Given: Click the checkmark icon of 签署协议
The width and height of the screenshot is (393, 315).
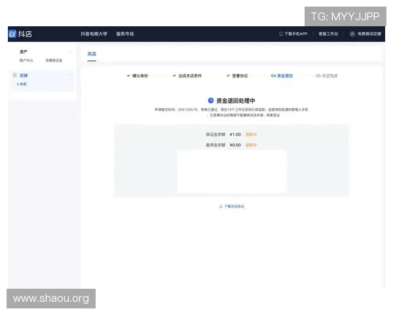Looking at the screenshot, I should (x=228, y=75).
